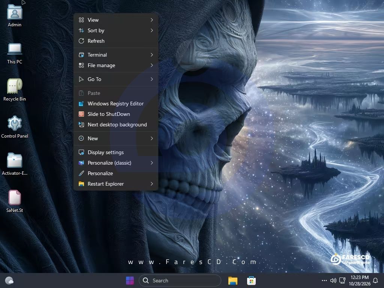Click the Terminal icon in the context menu
This screenshot has width=384, height=288.
click(81, 55)
